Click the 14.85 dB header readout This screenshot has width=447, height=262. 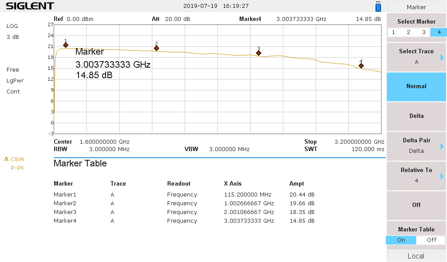click(368, 19)
